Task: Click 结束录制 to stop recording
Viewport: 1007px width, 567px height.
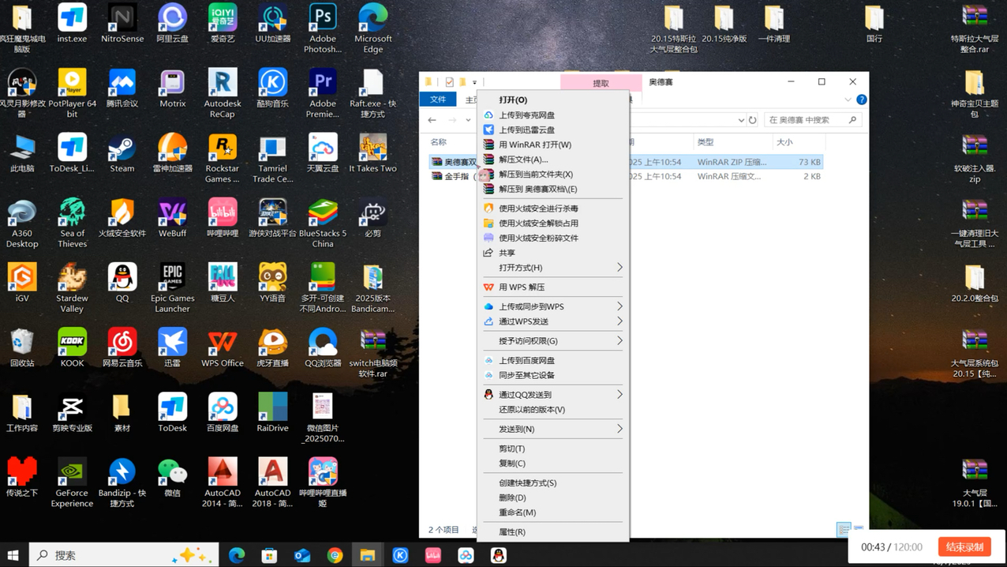Action: point(964,546)
